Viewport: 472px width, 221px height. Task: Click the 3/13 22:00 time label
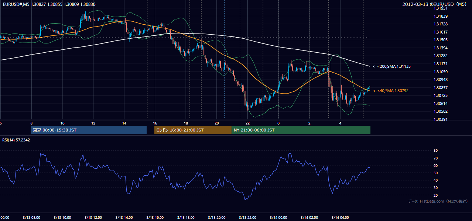coord(247,217)
